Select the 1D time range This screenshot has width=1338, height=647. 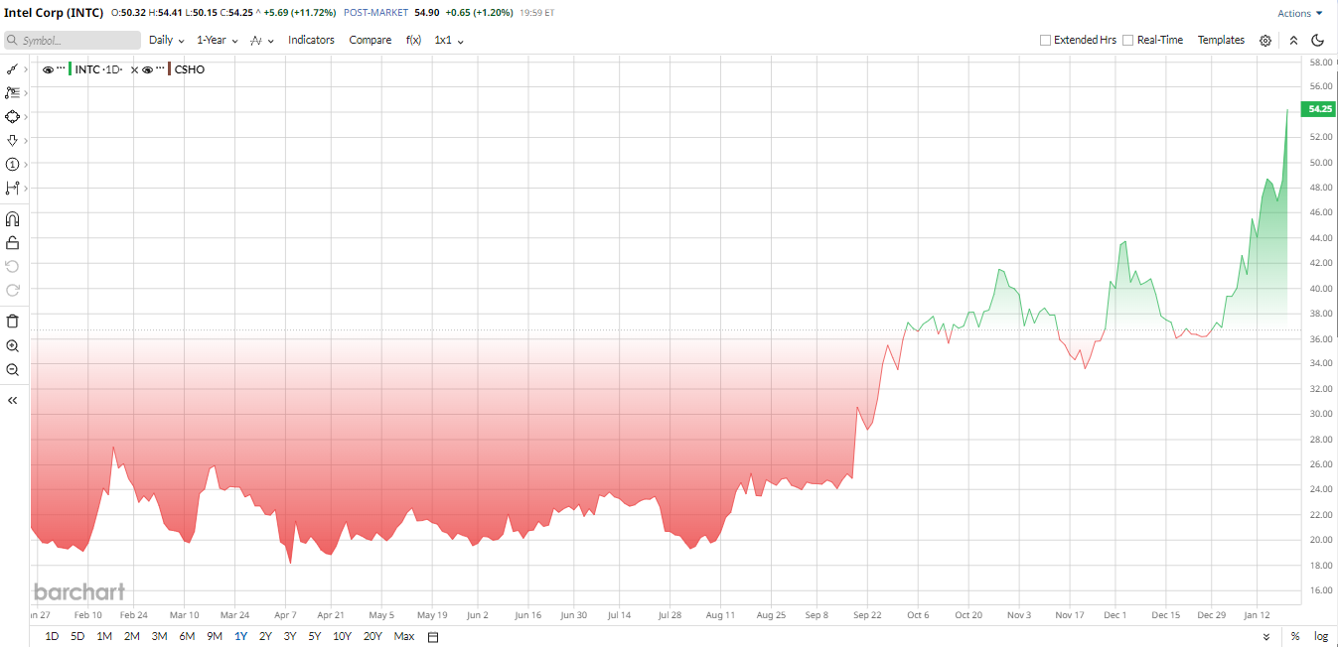pyautogui.click(x=52, y=636)
